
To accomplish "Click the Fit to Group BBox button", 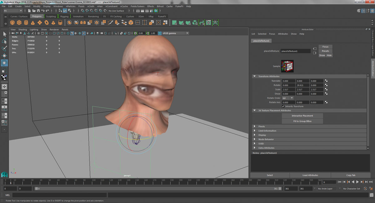I will [x=302, y=121].
